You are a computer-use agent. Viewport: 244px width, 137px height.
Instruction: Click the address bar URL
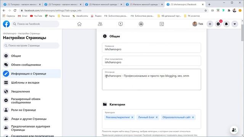click(53, 10)
